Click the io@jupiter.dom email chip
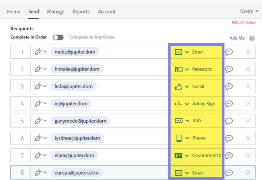262x180 pixels. (x=71, y=104)
